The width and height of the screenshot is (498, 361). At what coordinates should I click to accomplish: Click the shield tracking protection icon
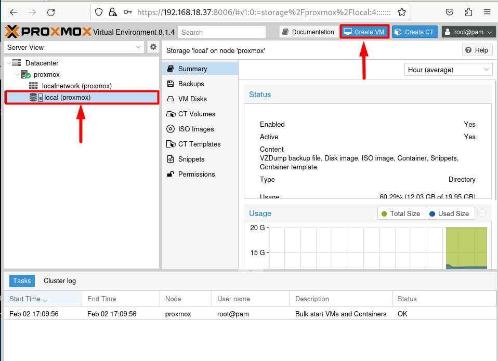pos(99,12)
